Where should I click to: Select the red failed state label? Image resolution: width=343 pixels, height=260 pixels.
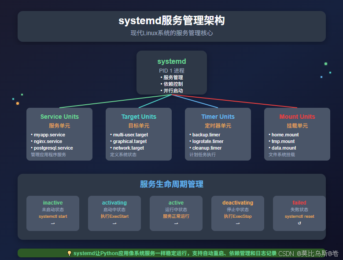(x=299, y=203)
